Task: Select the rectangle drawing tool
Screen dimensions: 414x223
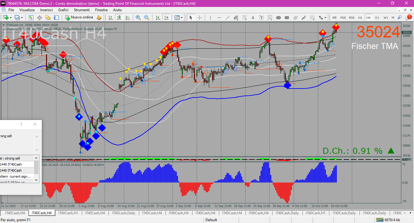Action: (x=287, y=18)
